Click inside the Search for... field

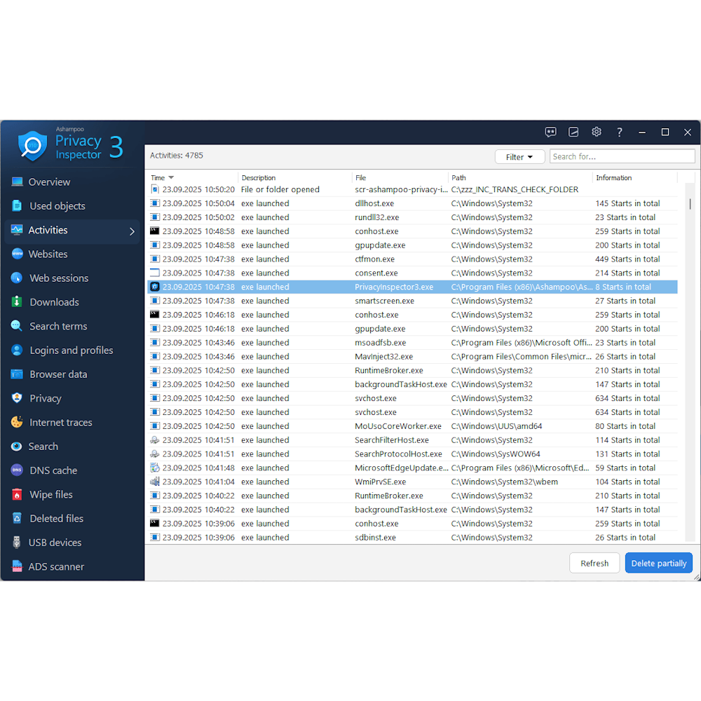pyautogui.click(x=622, y=156)
